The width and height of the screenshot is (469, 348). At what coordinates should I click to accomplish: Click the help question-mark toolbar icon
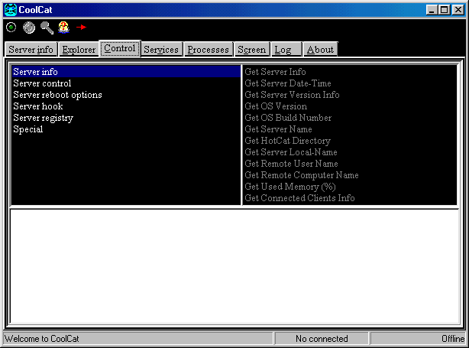pyautogui.click(x=63, y=28)
